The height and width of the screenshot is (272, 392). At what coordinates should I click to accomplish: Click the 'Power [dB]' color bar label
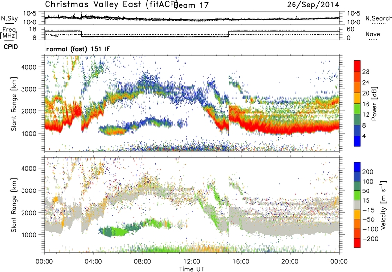pyautogui.click(x=374, y=104)
